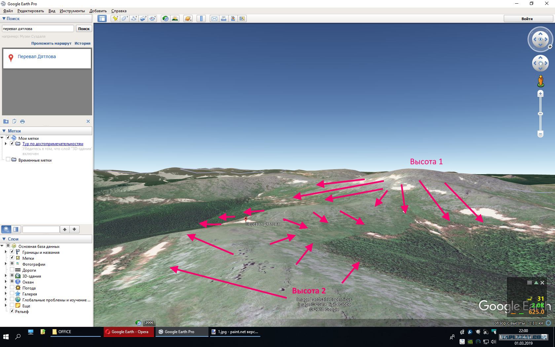The height and width of the screenshot is (347, 555).
Task: Click the Email envelope toolbar icon
Action: [214, 19]
